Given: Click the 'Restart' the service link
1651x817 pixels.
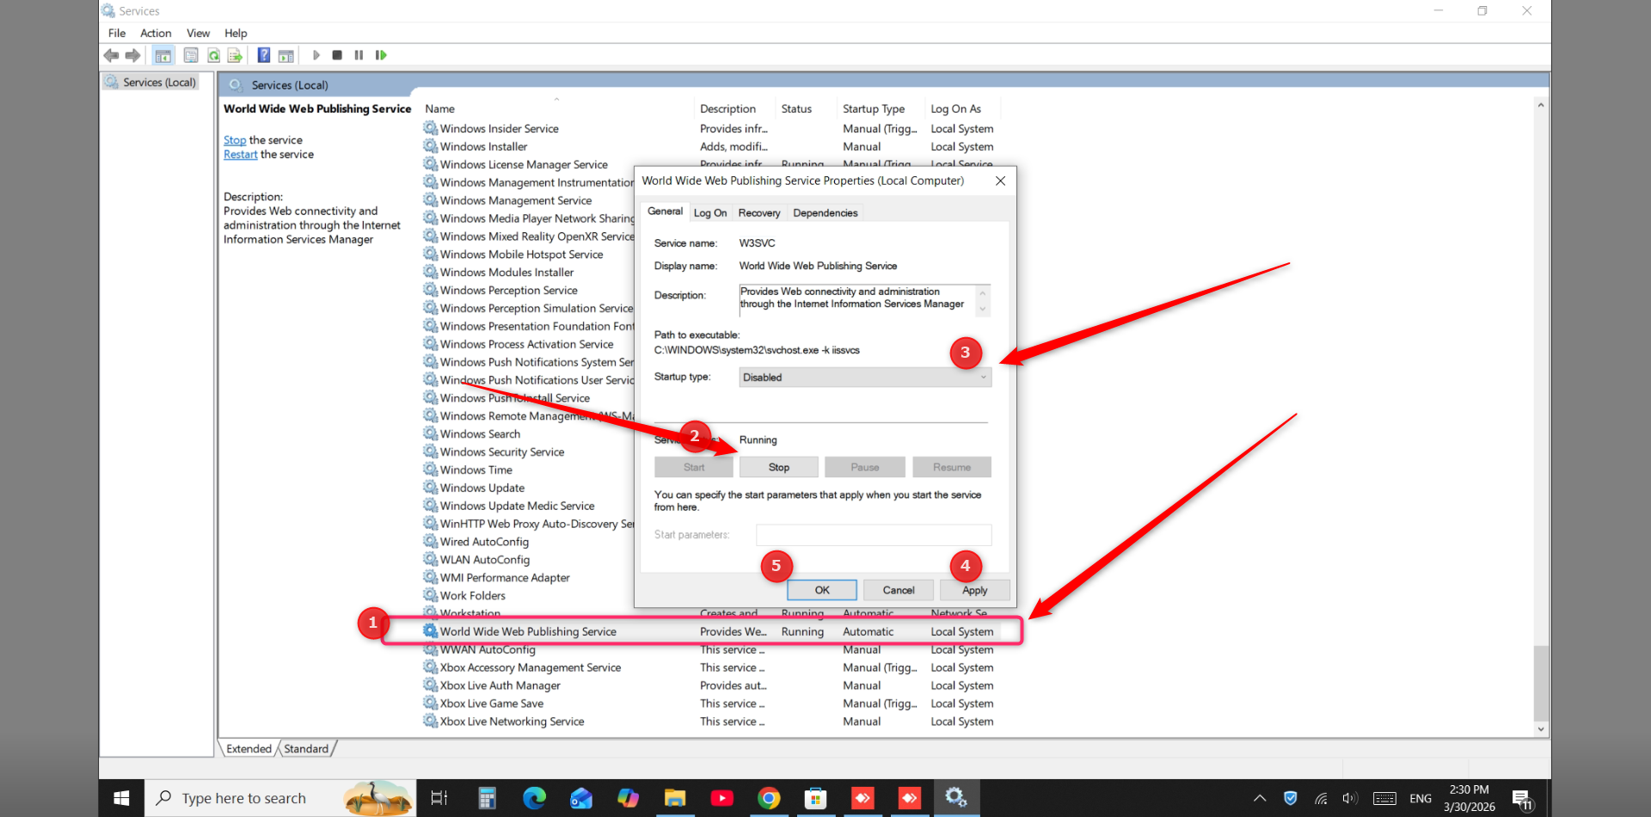Looking at the screenshot, I should tap(241, 155).
